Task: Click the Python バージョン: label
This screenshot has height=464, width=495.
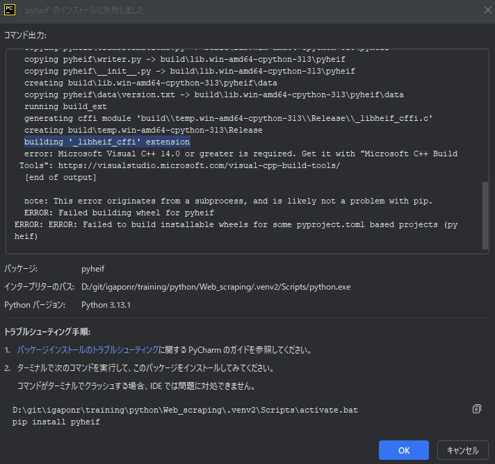Action: pyautogui.click(x=35, y=305)
